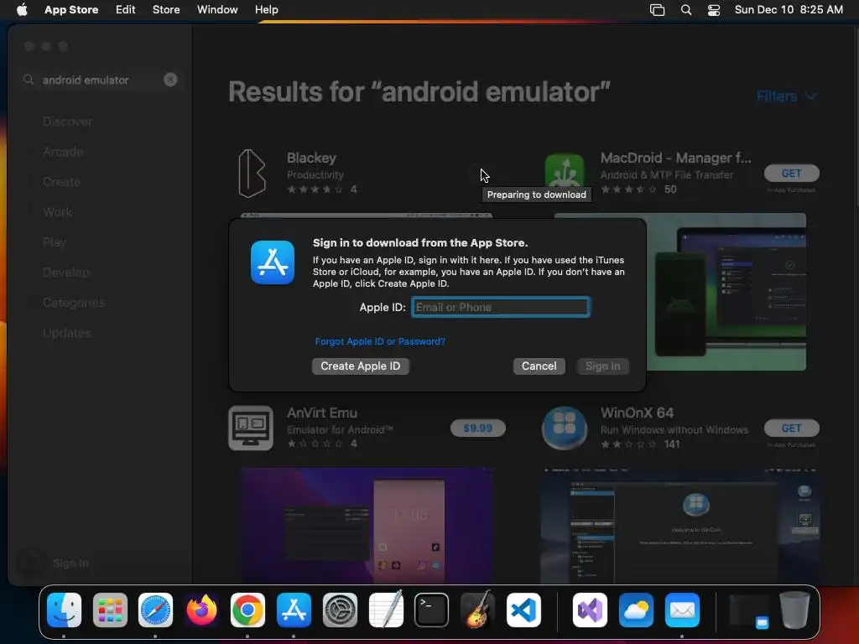Viewport: 859px width, 644px height.
Task: Click Create Apple ID button
Action: [x=361, y=366]
